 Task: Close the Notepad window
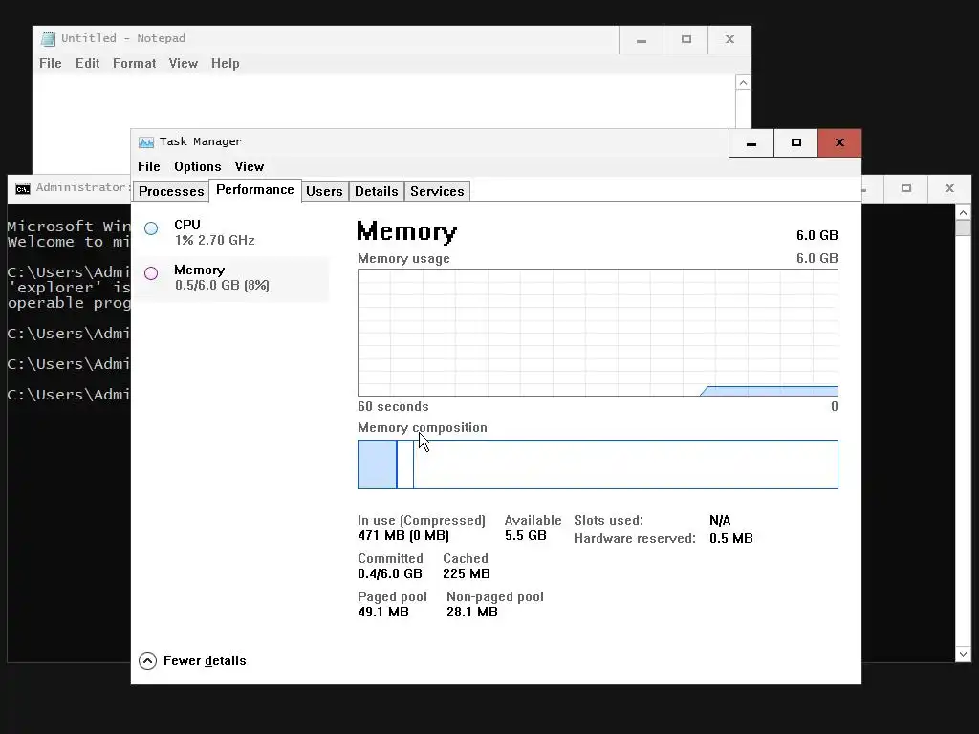click(x=729, y=39)
